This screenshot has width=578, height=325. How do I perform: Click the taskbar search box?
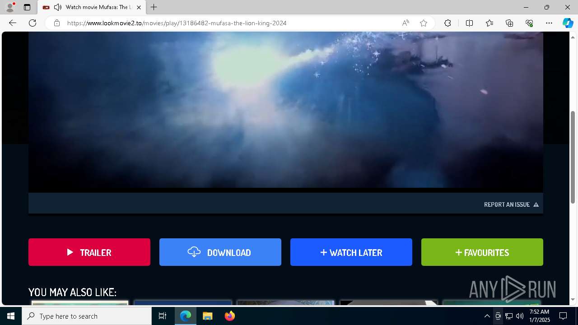(87, 316)
